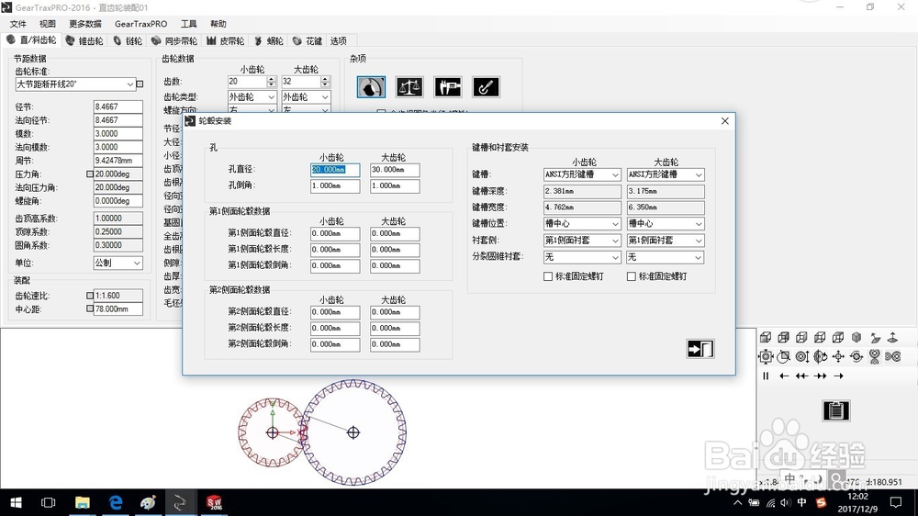This screenshot has height=516, width=918.
Task: Launch Microsoft Edge from the taskbar
Action: coord(116,502)
